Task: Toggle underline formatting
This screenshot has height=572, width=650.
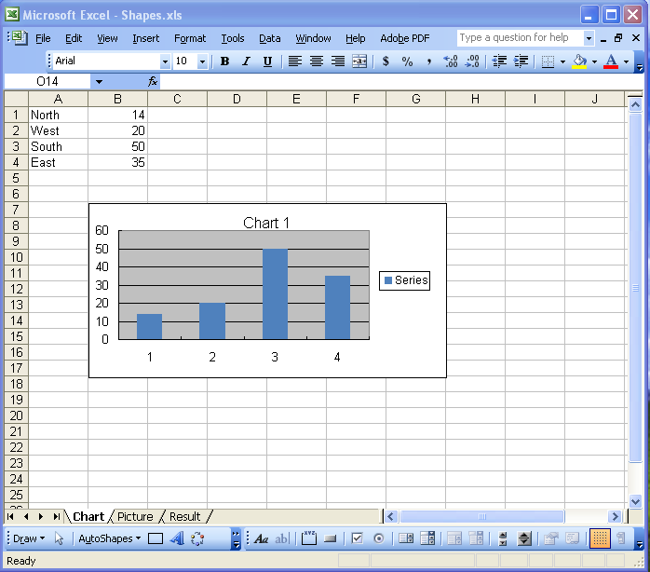Action: (x=267, y=61)
